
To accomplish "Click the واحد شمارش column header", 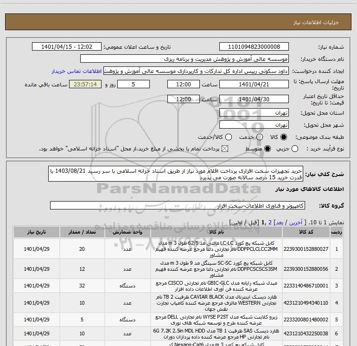I will (127, 232).
